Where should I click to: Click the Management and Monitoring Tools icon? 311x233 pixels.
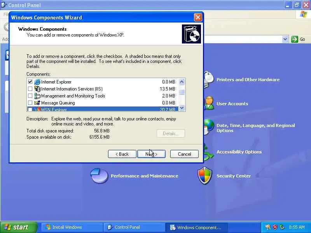(37, 96)
